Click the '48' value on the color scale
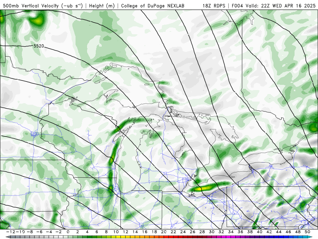Screen dimensions: 318x239 click(298, 232)
